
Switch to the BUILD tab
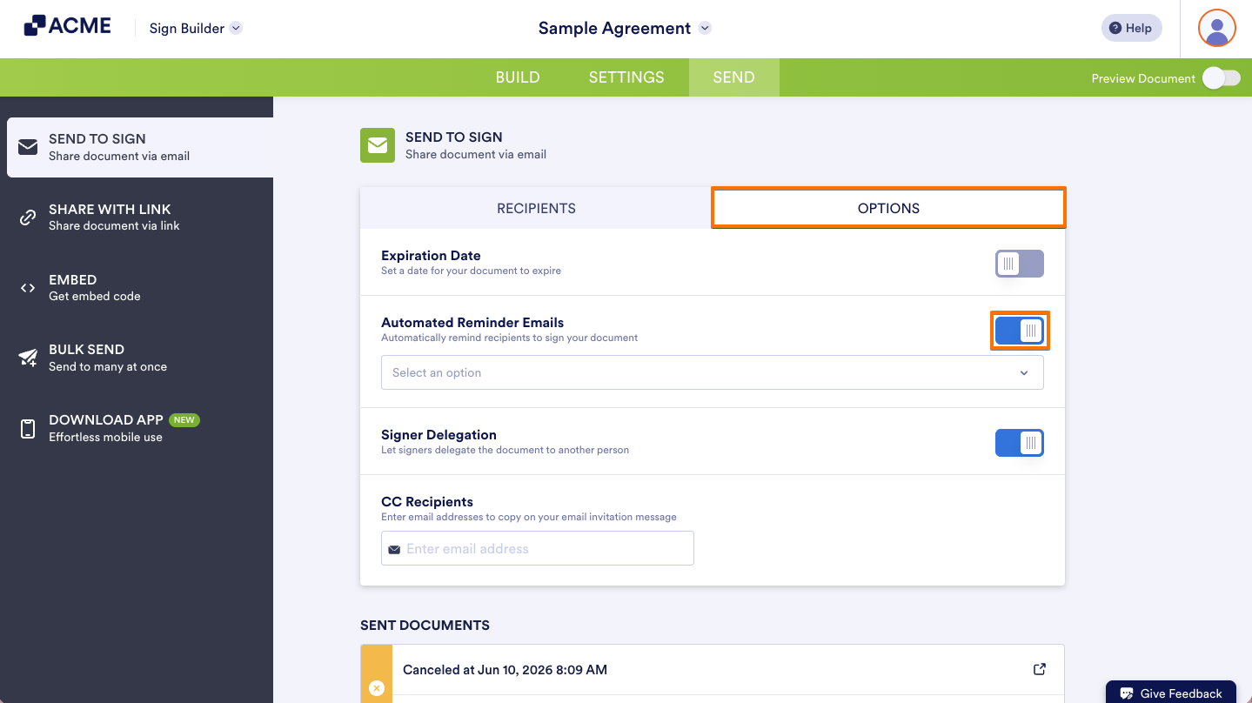[518, 77]
